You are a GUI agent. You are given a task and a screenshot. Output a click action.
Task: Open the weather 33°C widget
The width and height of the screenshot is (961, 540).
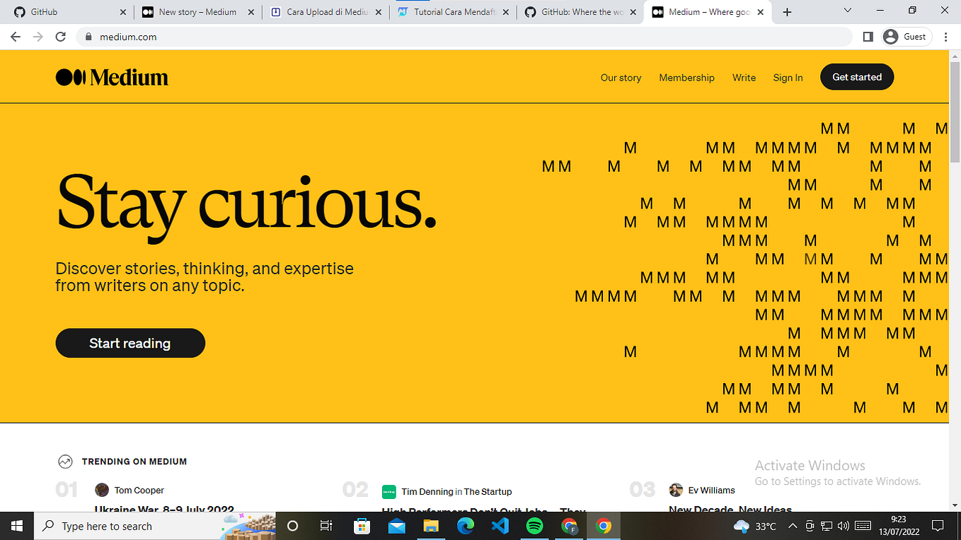[x=755, y=526]
